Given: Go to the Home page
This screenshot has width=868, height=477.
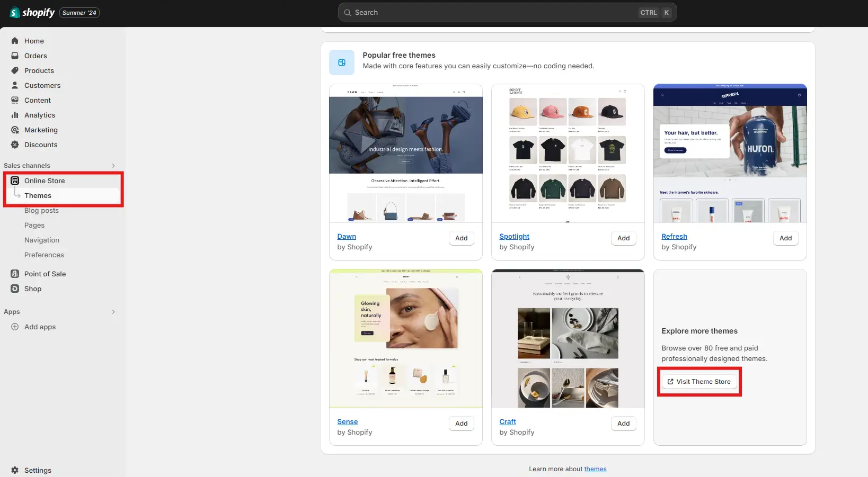Looking at the screenshot, I should pyautogui.click(x=34, y=41).
